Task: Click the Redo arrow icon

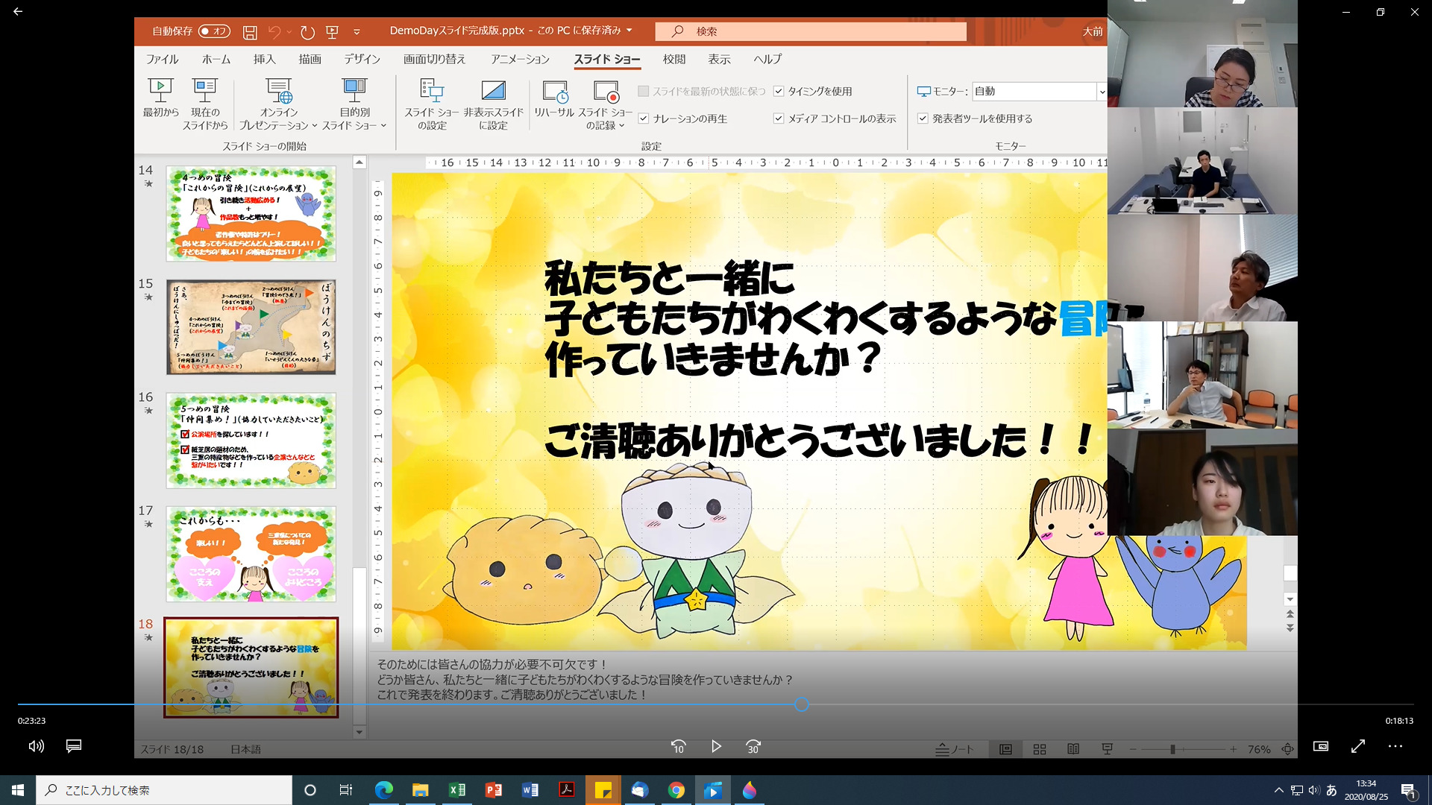Action: (307, 32)
